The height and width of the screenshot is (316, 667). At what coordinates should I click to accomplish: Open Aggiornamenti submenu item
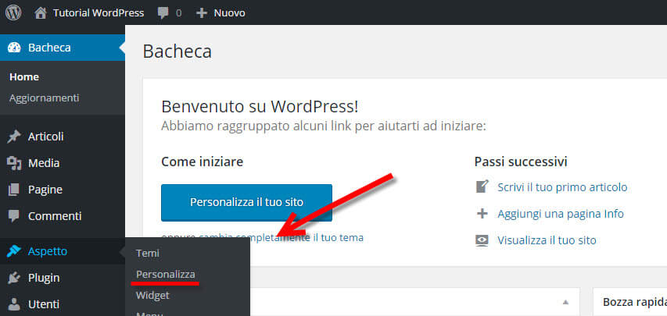click(x=45, y=98)
